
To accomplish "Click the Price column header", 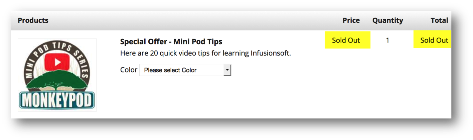I will tap(351, 20).
